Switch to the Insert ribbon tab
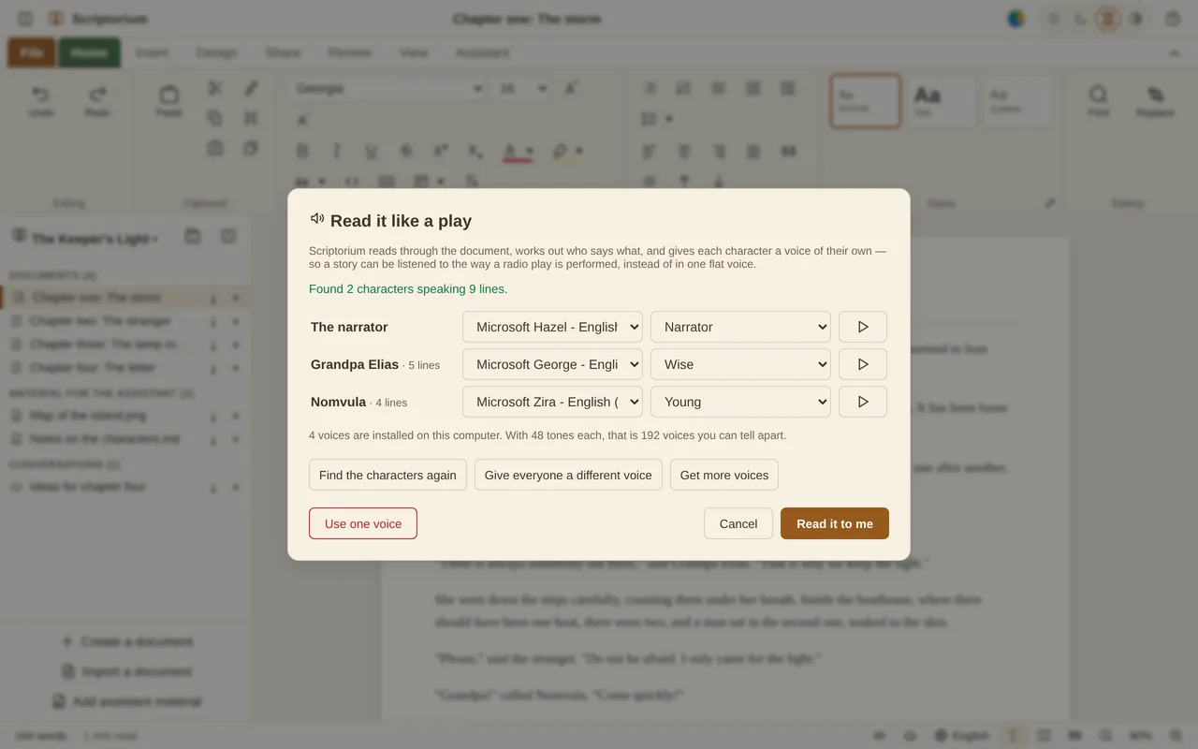This screenshot has height=749, width=1198. [x=152, y=52]
